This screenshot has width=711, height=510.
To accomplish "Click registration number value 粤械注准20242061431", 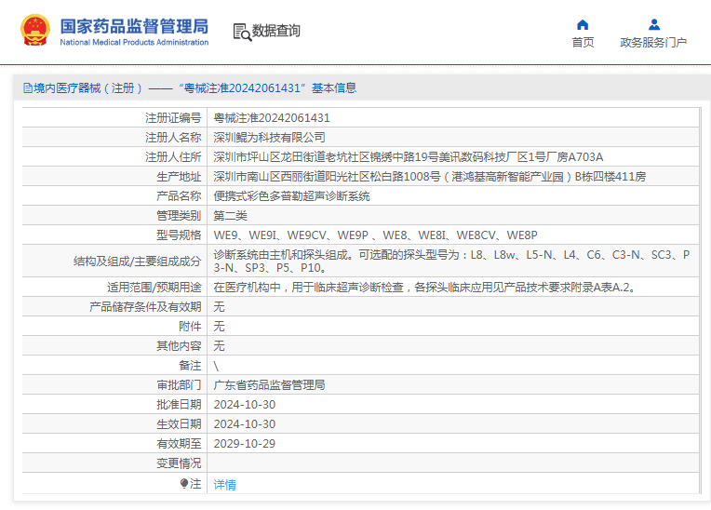I will pos(272,118).
